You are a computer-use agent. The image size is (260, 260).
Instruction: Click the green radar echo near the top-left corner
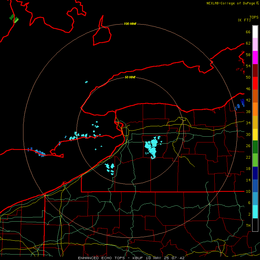[x=14, y=18]
